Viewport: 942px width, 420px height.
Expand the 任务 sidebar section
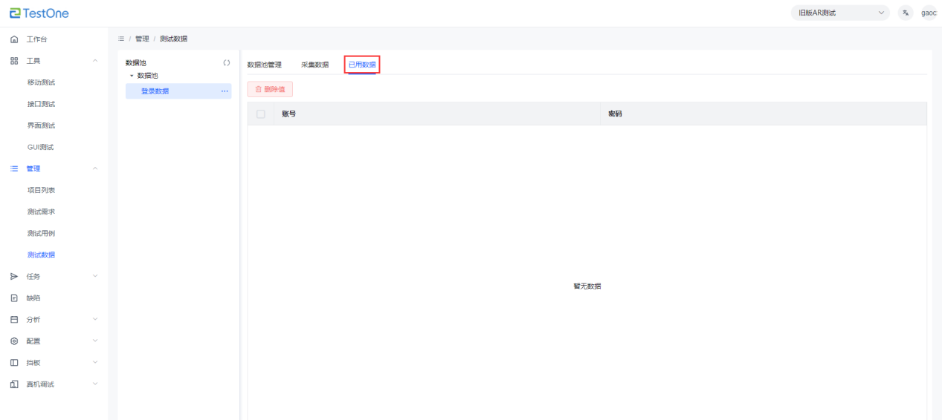pos(94,277)
